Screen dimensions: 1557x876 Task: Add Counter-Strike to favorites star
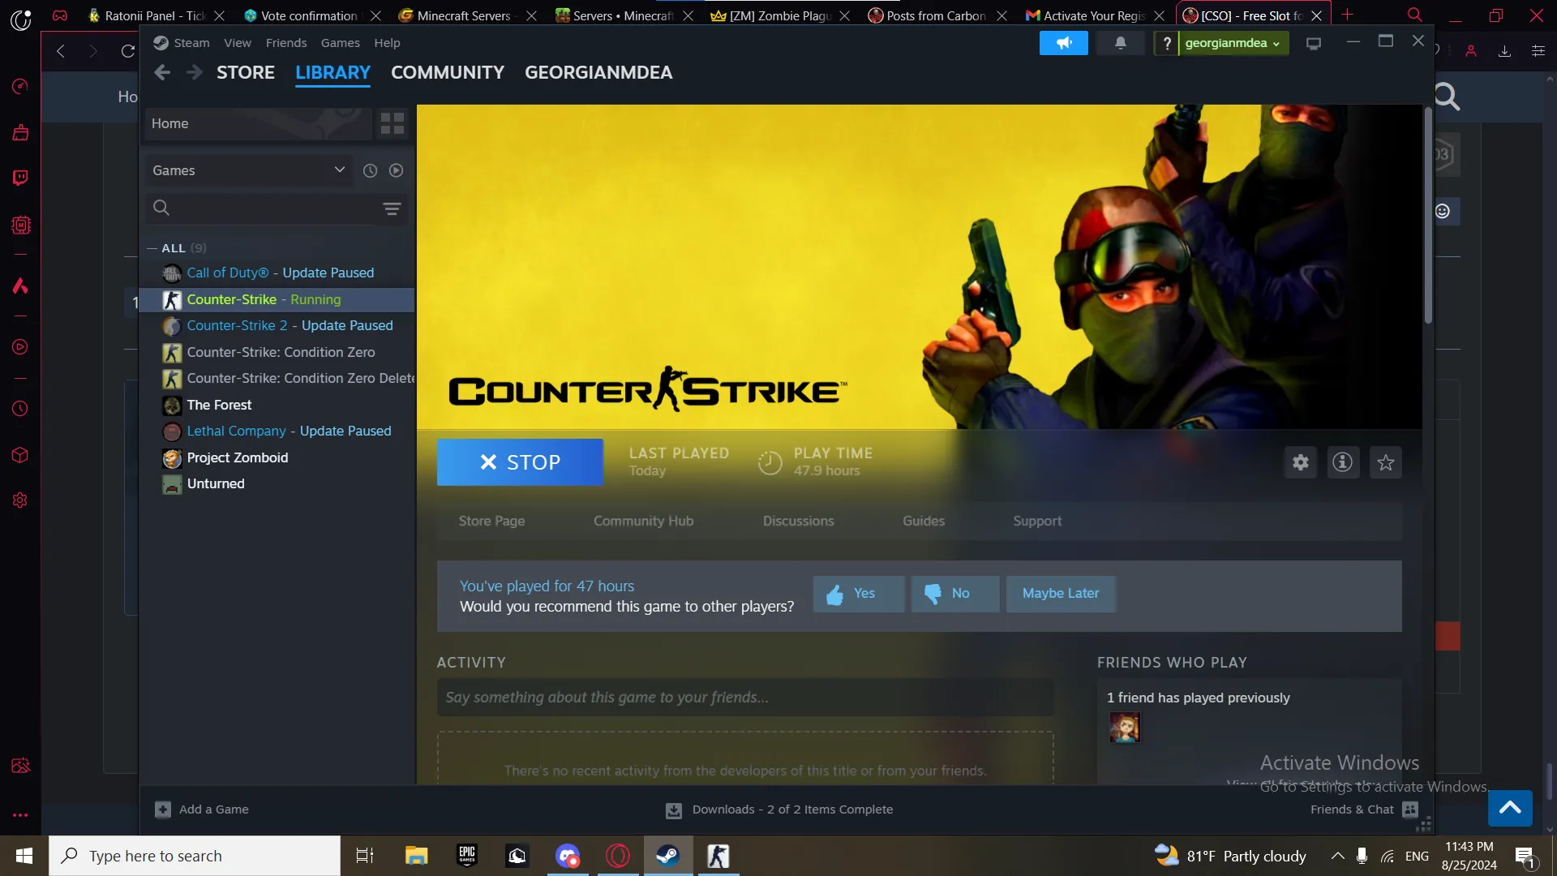click(x=1386, y=462)
